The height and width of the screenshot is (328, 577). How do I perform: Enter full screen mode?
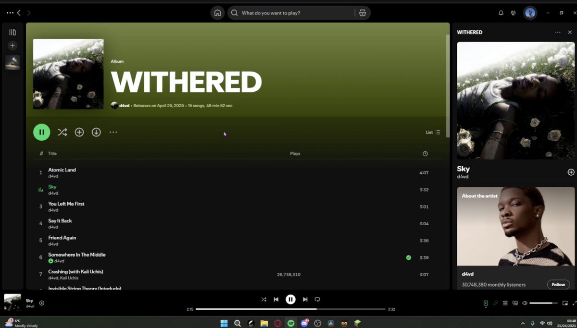pos(574,303)
